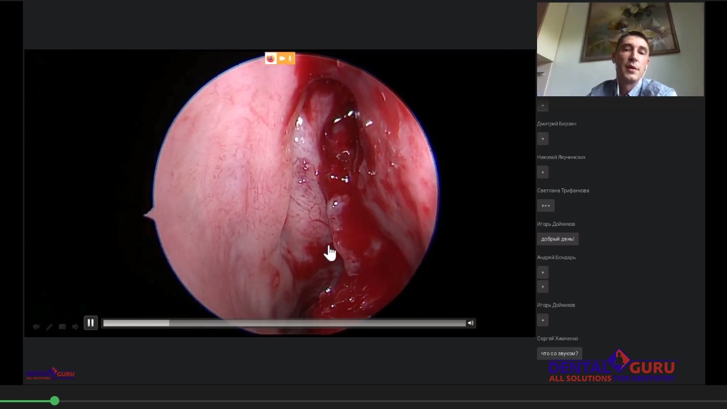Screen dimensions: 727x409
Task: Click the Firefox sharing indicator icon
Action: pyautogui.click(x=271, y=58)
